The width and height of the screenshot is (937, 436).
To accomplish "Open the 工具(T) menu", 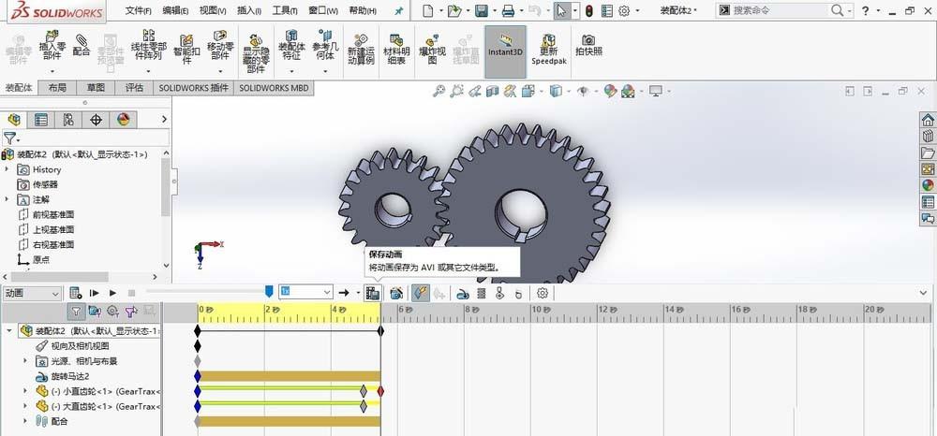I will coord(285,10).
